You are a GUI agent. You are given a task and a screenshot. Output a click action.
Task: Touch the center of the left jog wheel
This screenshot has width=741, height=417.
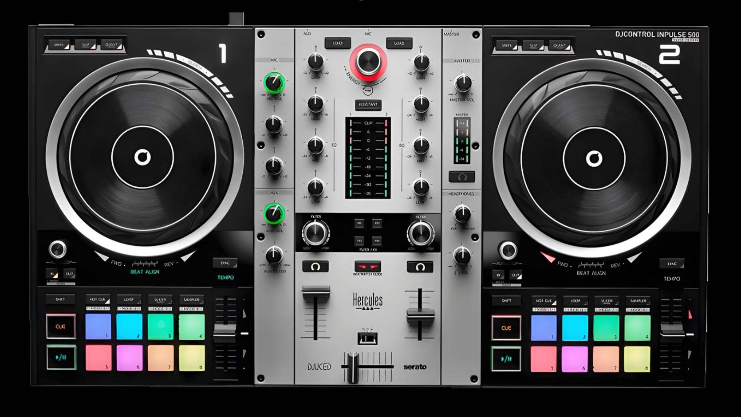pos(142,157)
